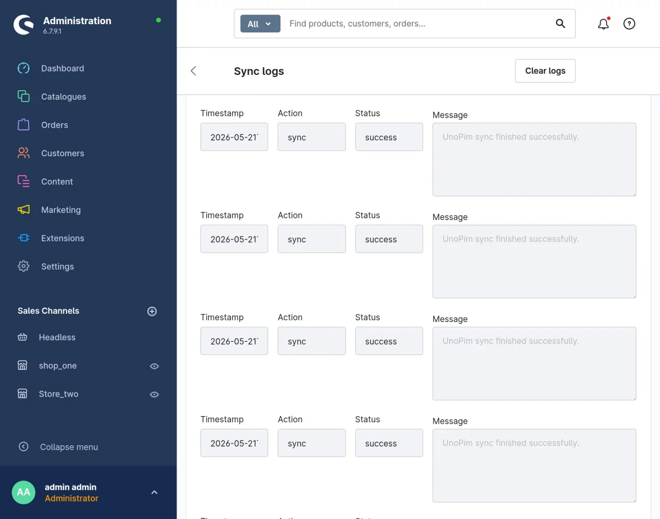
Task: Click second log's Timestamp field
Action: (234, 239)
